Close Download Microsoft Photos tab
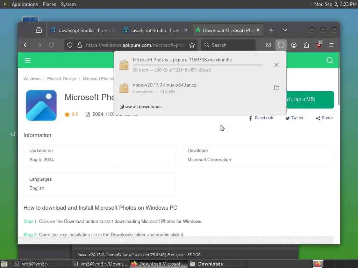358x268 pixels. (258, 30)
